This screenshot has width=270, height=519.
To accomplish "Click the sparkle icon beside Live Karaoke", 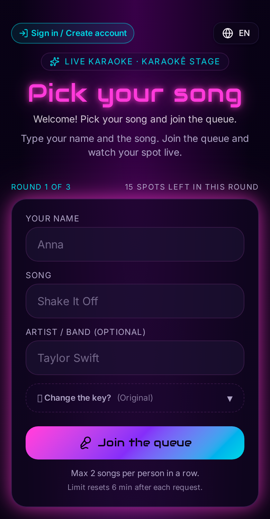I will pos(55,62).
